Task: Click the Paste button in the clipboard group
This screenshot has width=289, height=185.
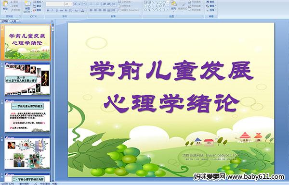Action: coord(5,6)
